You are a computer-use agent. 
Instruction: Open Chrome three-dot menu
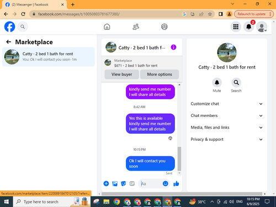pos(270,14)
